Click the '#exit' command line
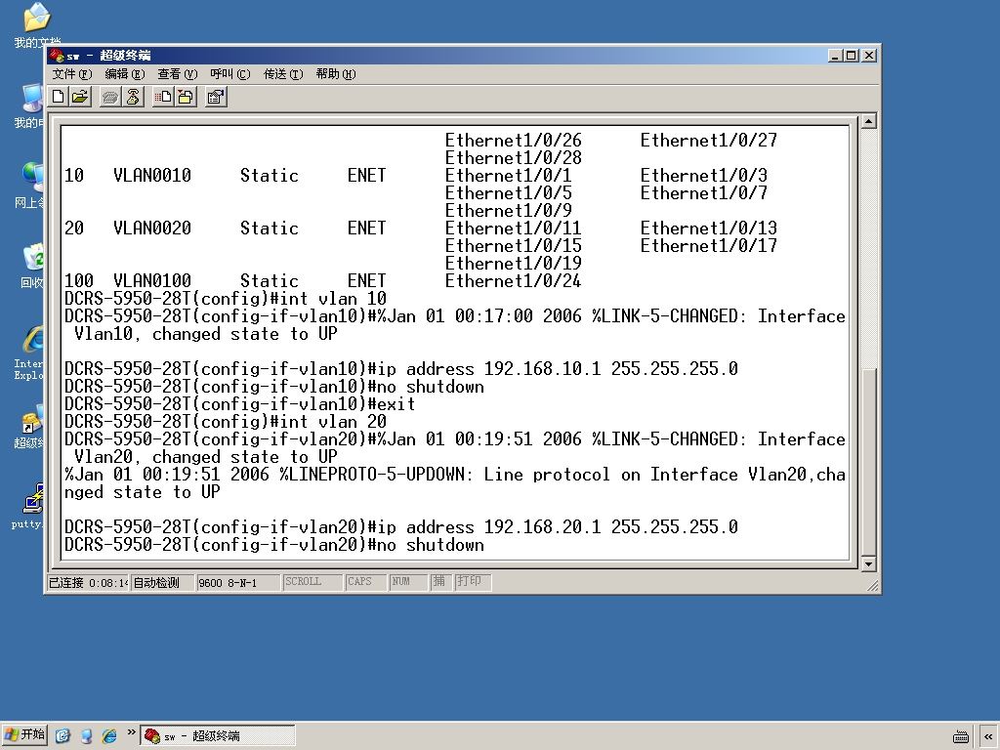This screenshot has height=750, width=1000. click(240, 403)
